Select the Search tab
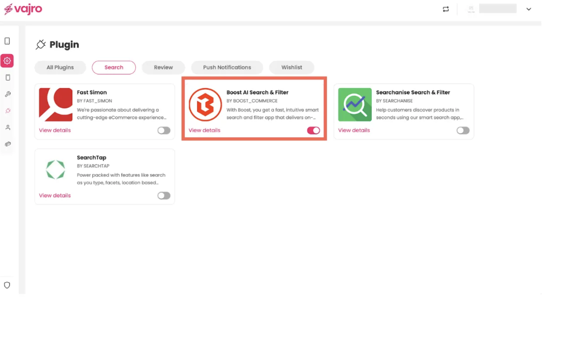Image resolution: width=577 pixels, height=344 pixels. 114,67
